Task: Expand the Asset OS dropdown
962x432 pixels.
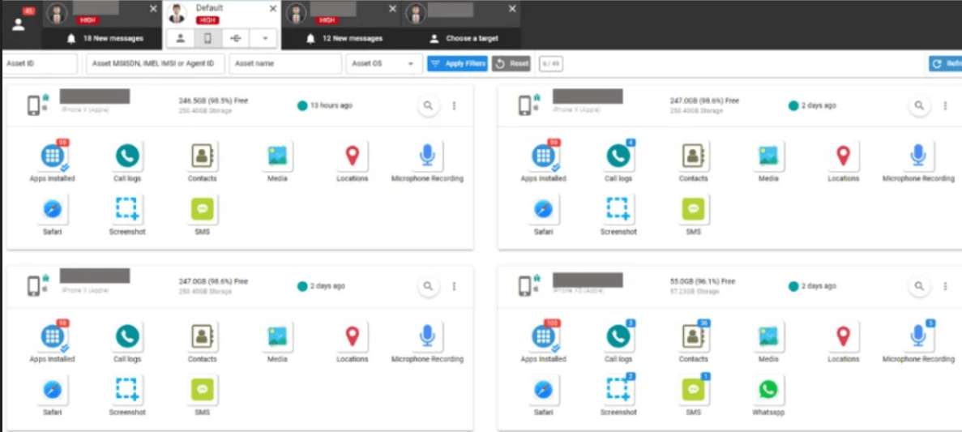Action: tap(384, 63)
